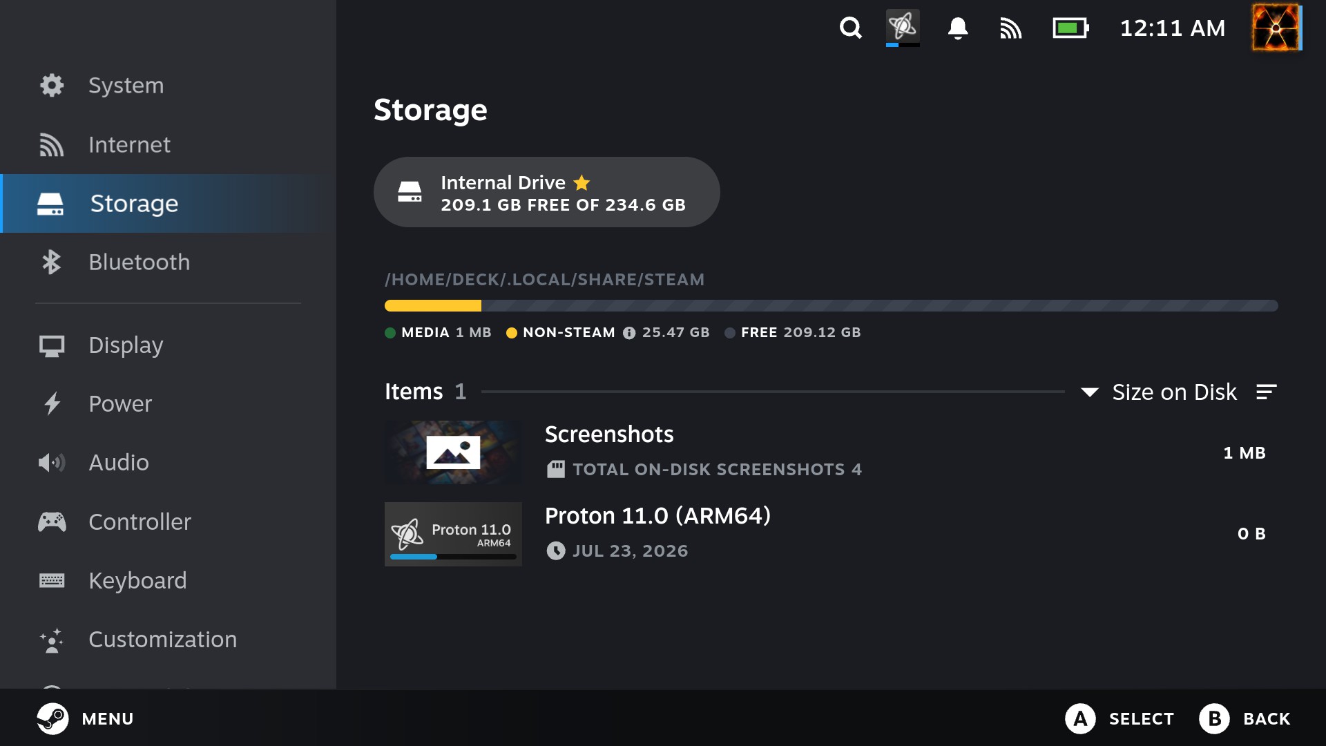Viewport: 1326px width, 746px height.
Task: Select the Storage settings tab
Action: (168, 204)
